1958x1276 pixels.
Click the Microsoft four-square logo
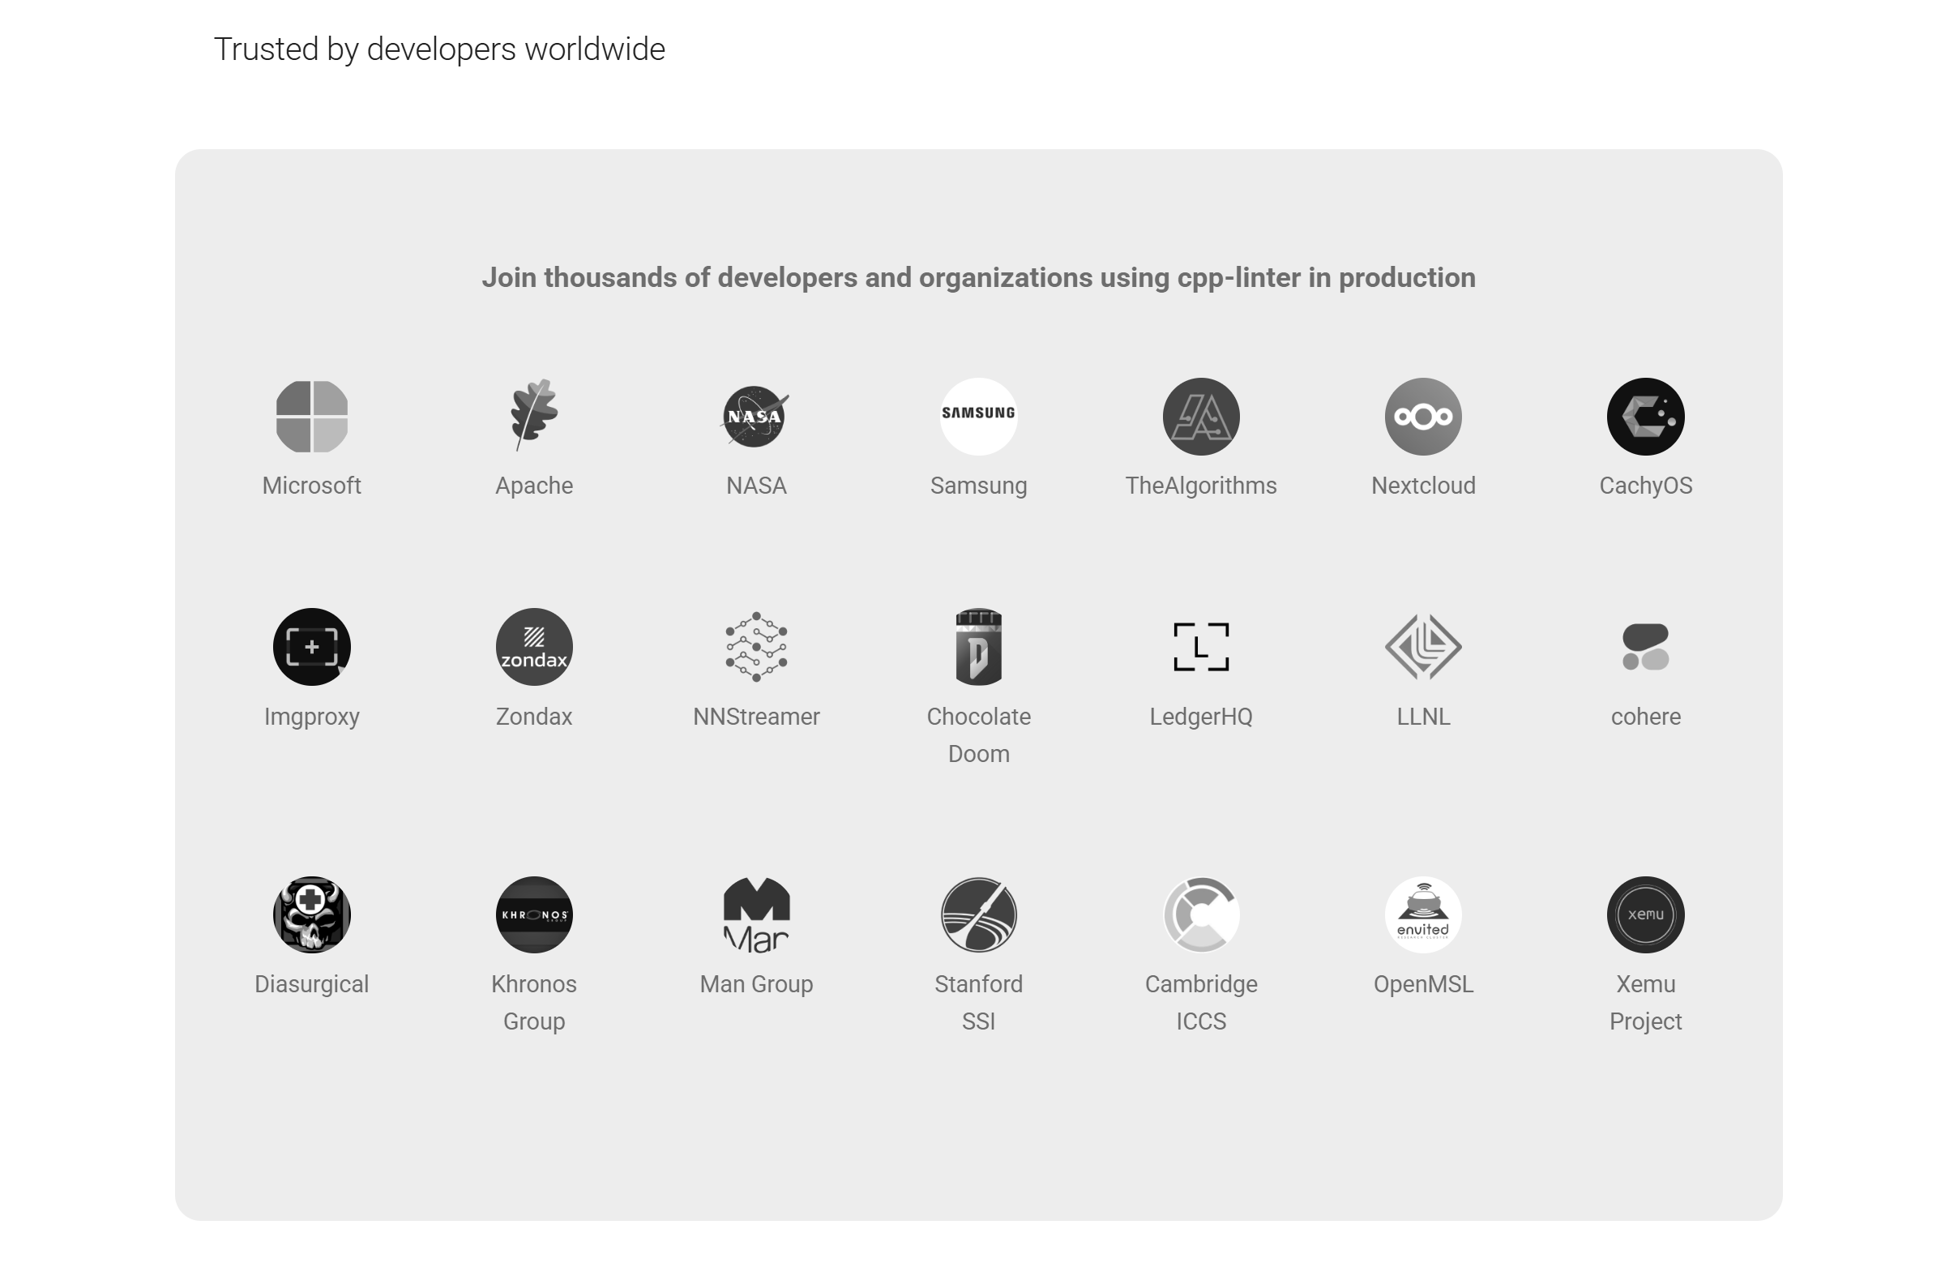[311, 417]
